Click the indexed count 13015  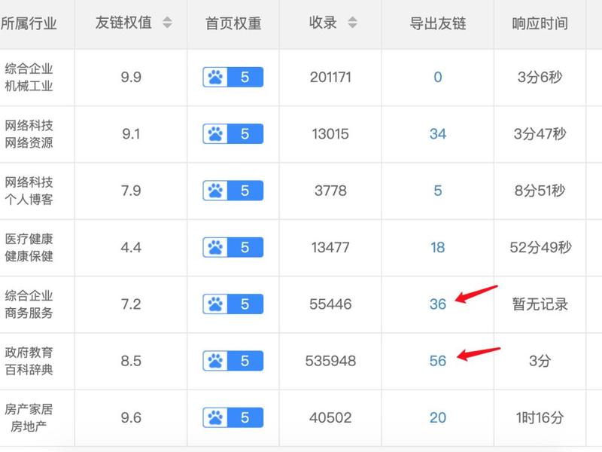330,134
